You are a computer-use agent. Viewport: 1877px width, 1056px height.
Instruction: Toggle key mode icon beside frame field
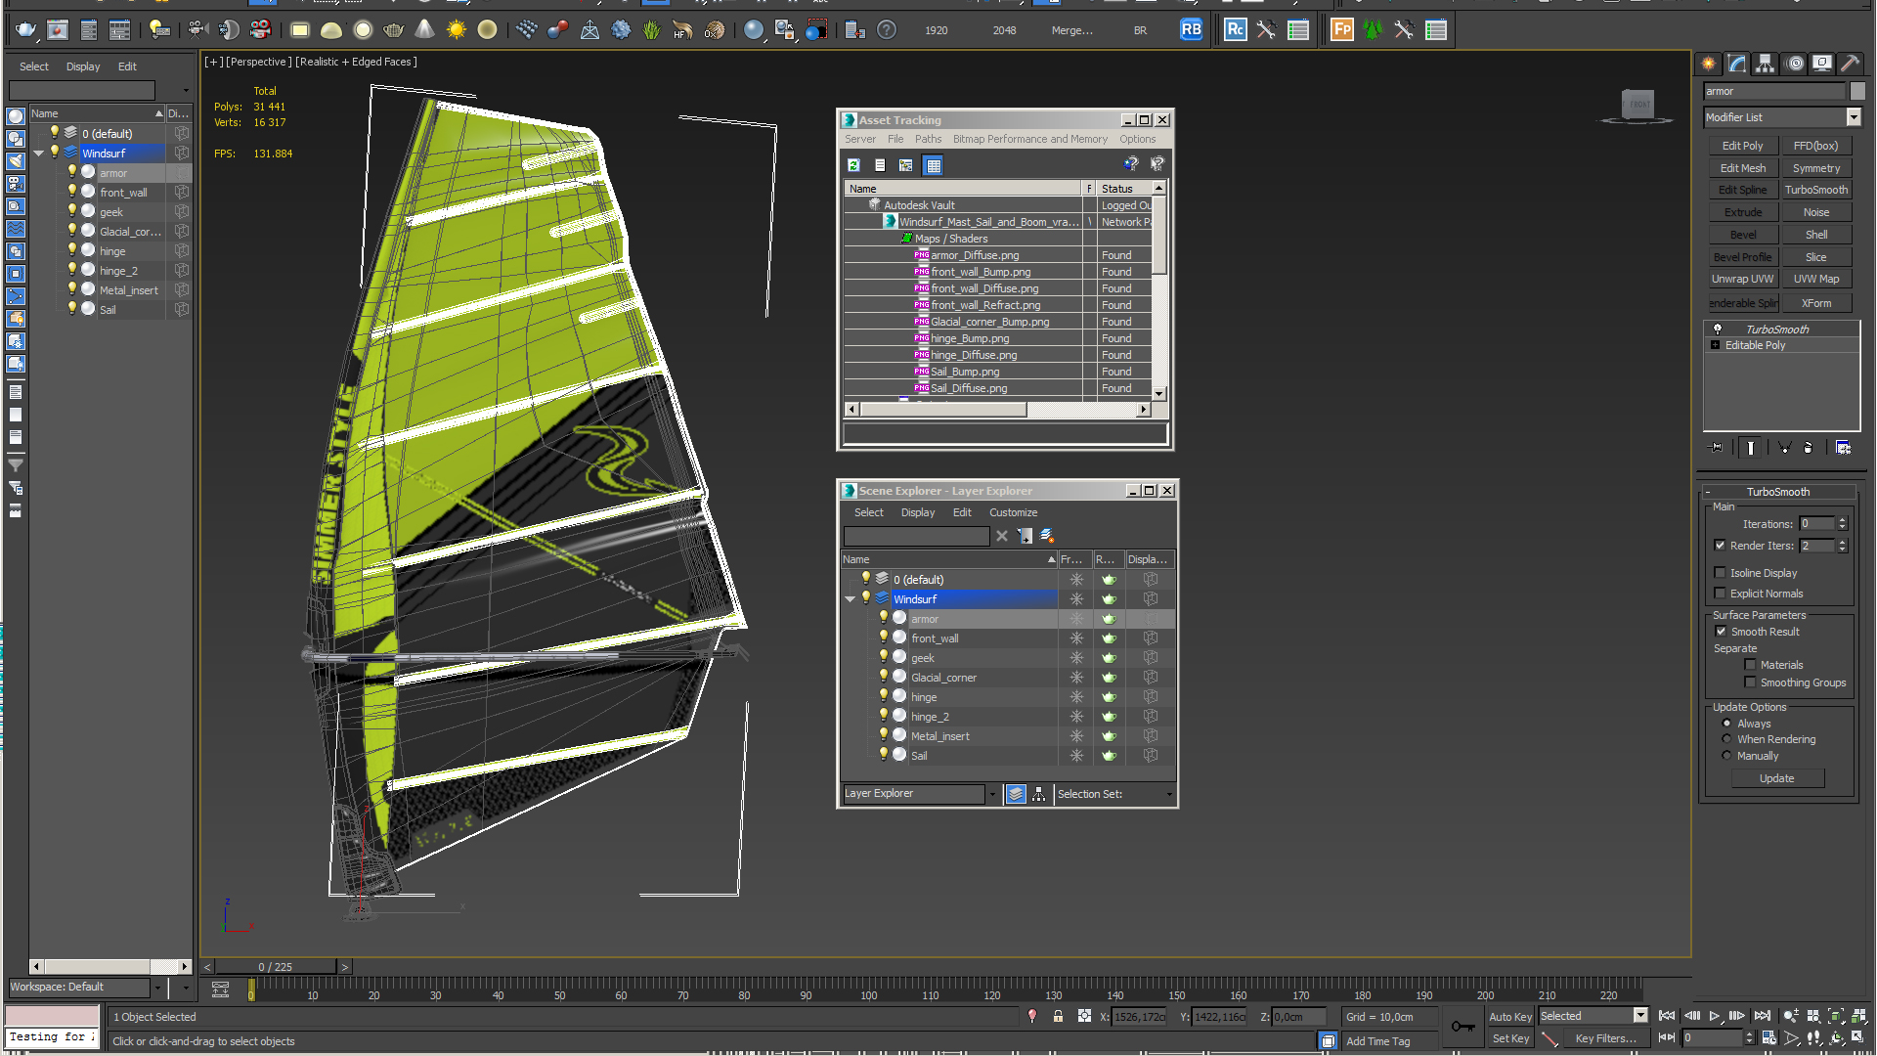1667,1037
